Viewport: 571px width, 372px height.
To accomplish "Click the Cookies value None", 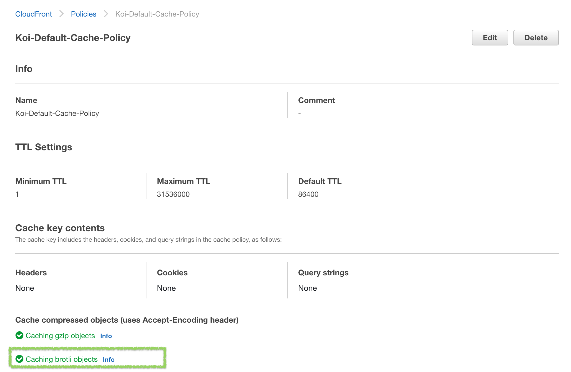I will (166, 288).
